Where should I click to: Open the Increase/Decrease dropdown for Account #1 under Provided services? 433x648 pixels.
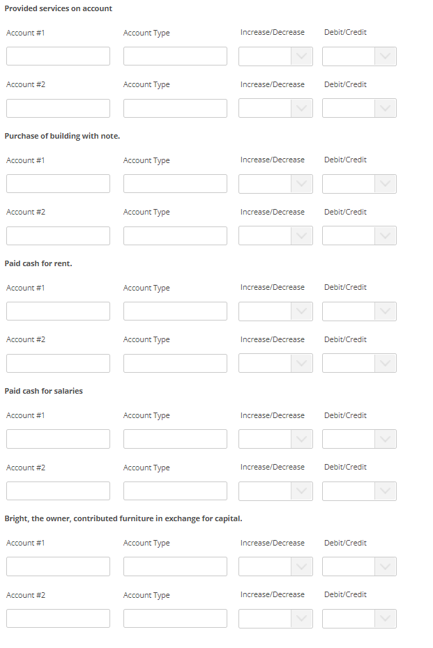pos(275,56)
